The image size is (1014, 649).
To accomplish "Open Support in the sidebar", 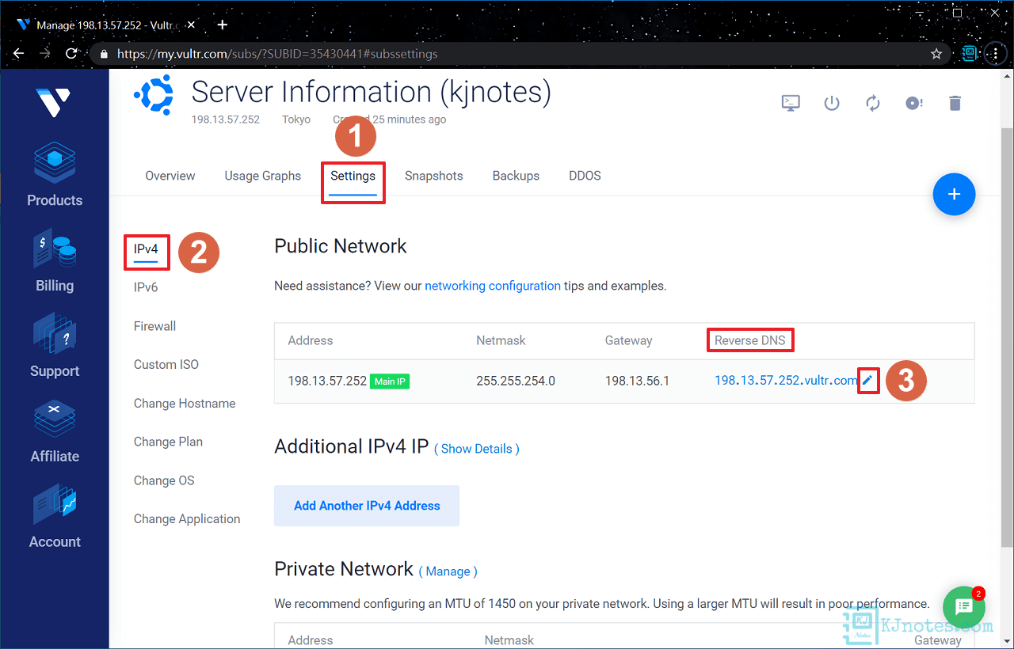I will point(55,347).
